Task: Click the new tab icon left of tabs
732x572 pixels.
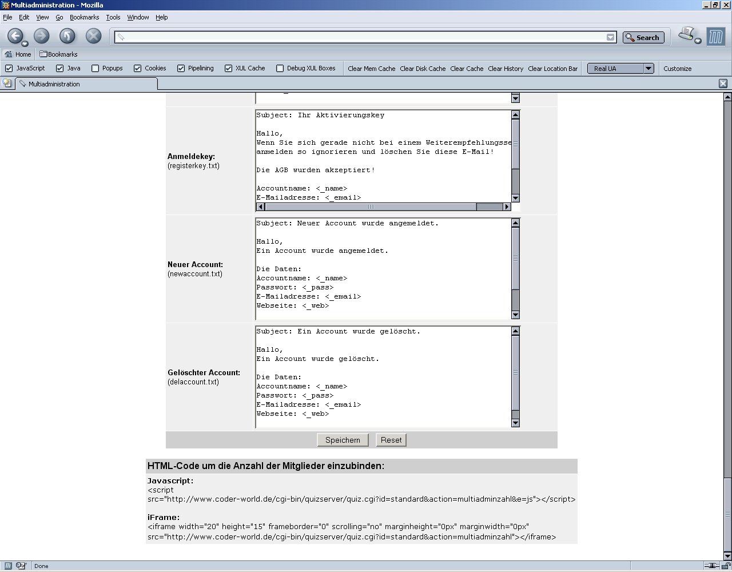Action: tap(7, 84)
